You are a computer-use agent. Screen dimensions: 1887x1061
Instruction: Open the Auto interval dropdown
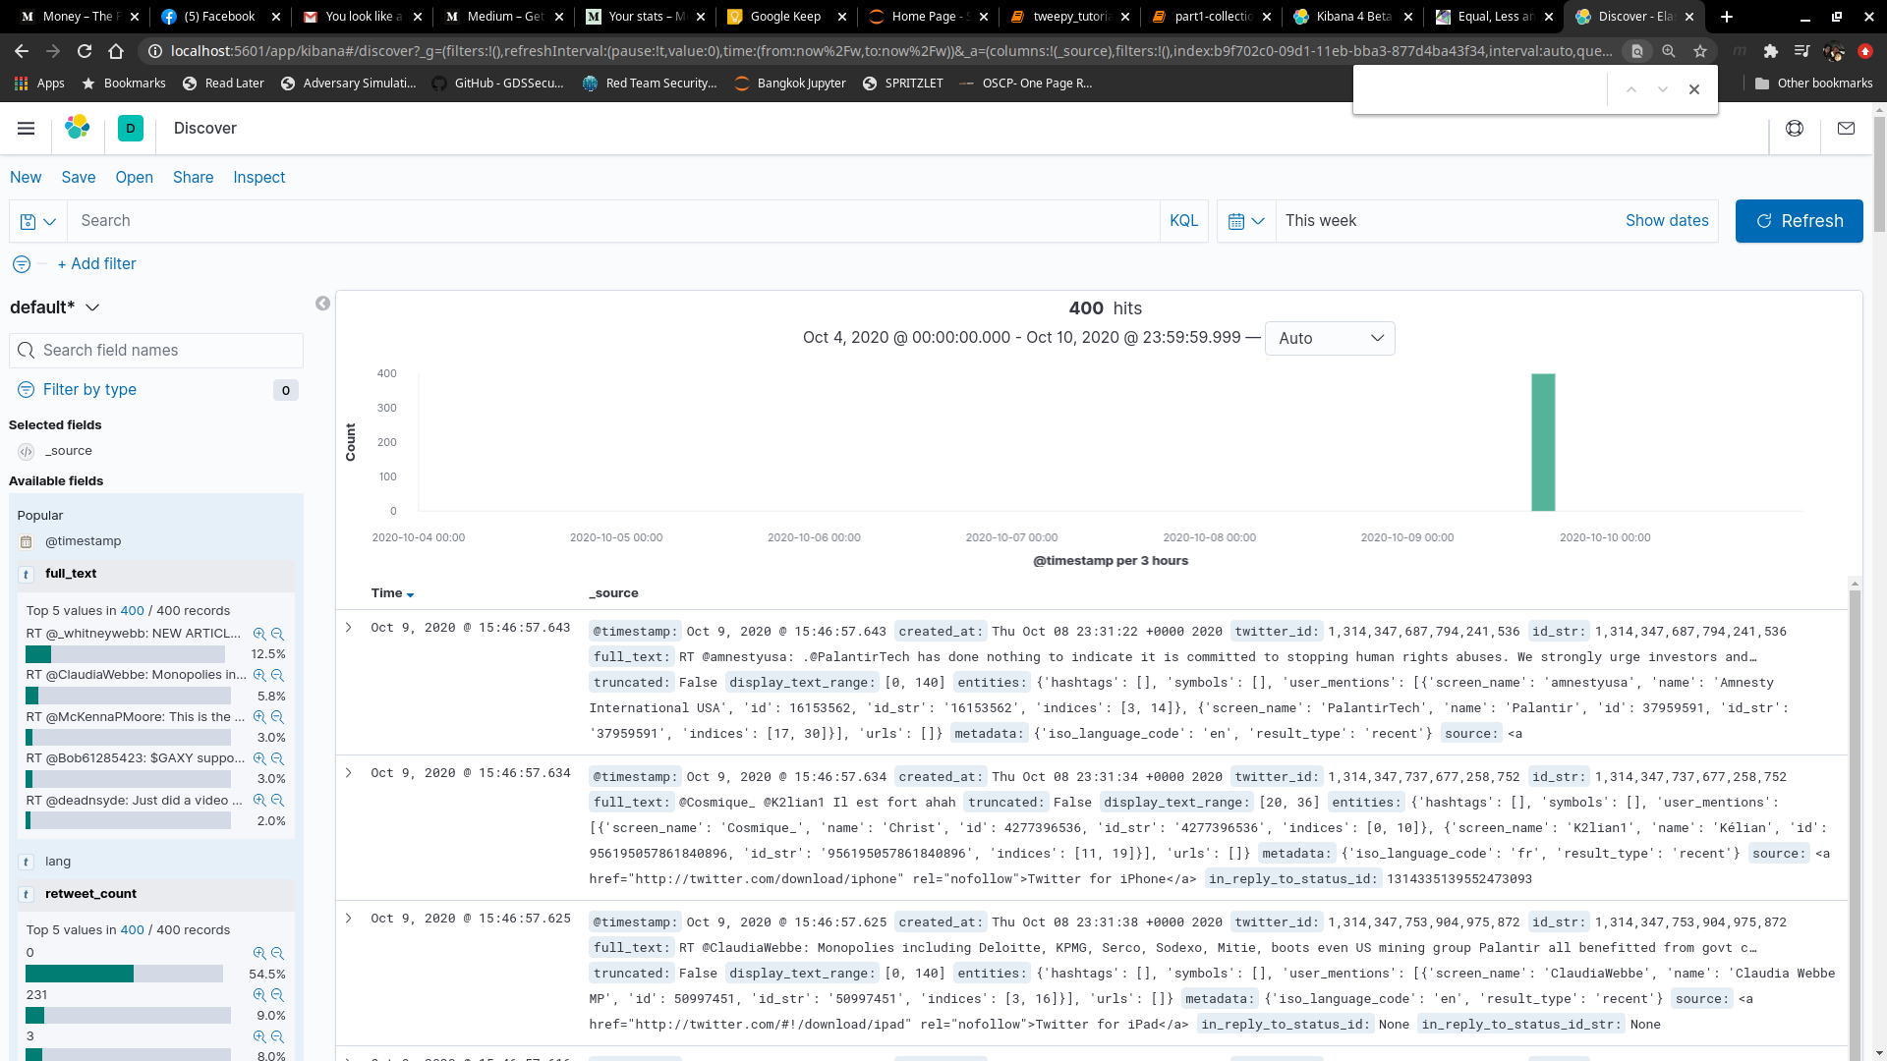[1329, 338]
